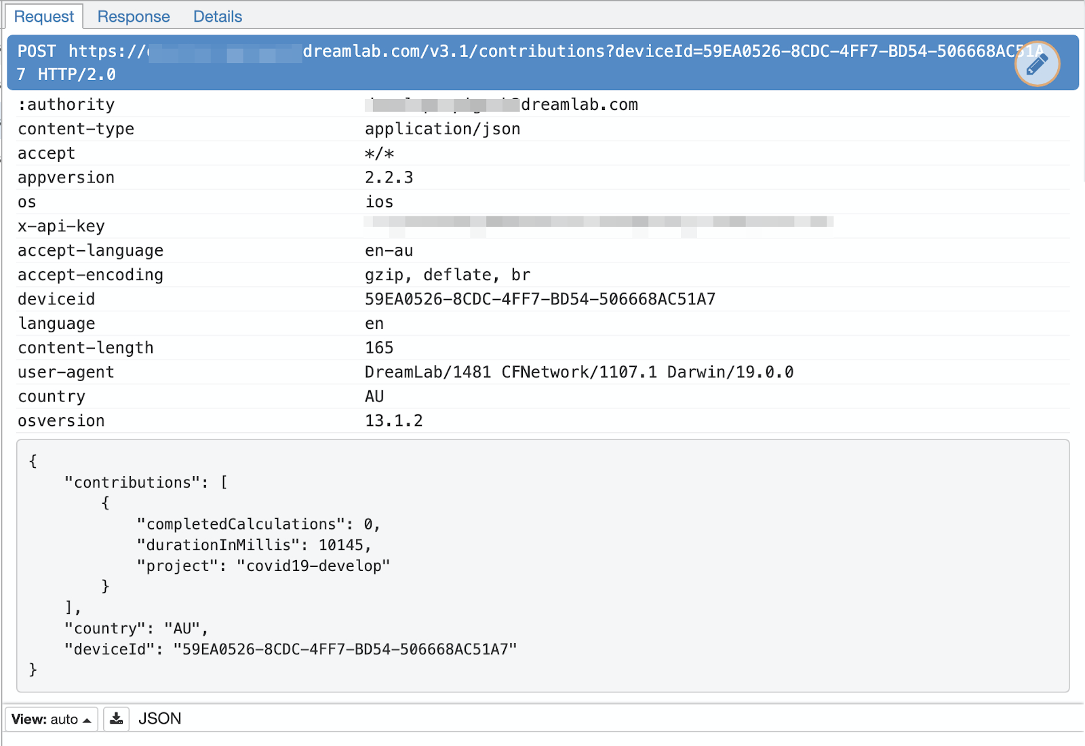Switch to the Request tab
This screenshot has height=746, width=1085.
[44, 16]
